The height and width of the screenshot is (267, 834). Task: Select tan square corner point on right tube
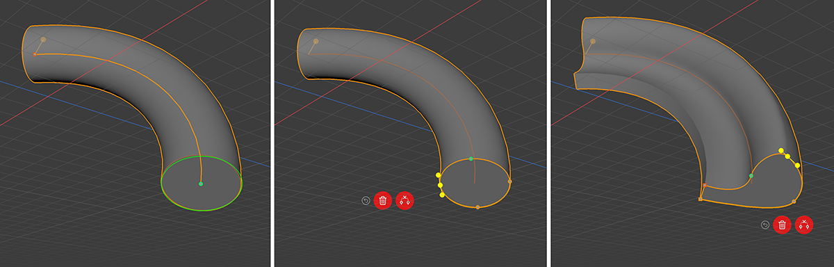[700, 200]
